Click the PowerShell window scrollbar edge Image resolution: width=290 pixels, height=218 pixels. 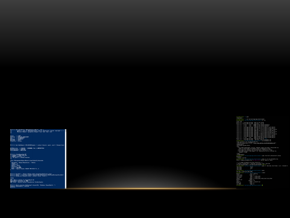pos(66,159)
